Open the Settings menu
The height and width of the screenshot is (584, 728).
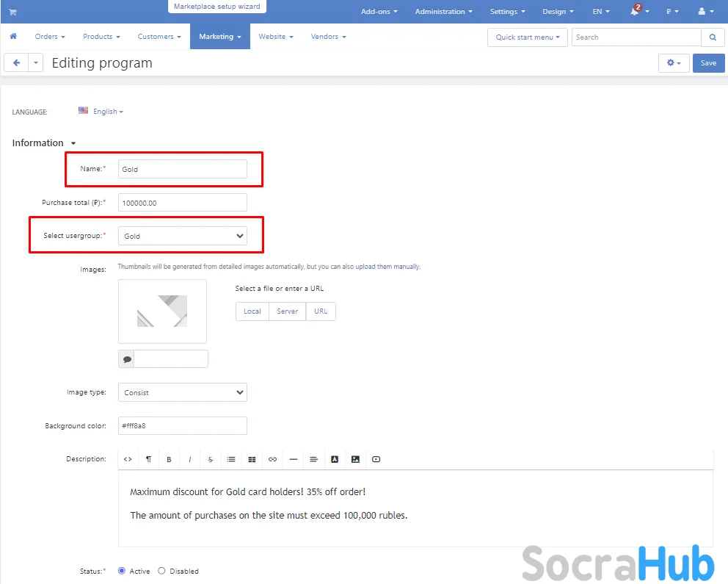(x=507, y=12)
